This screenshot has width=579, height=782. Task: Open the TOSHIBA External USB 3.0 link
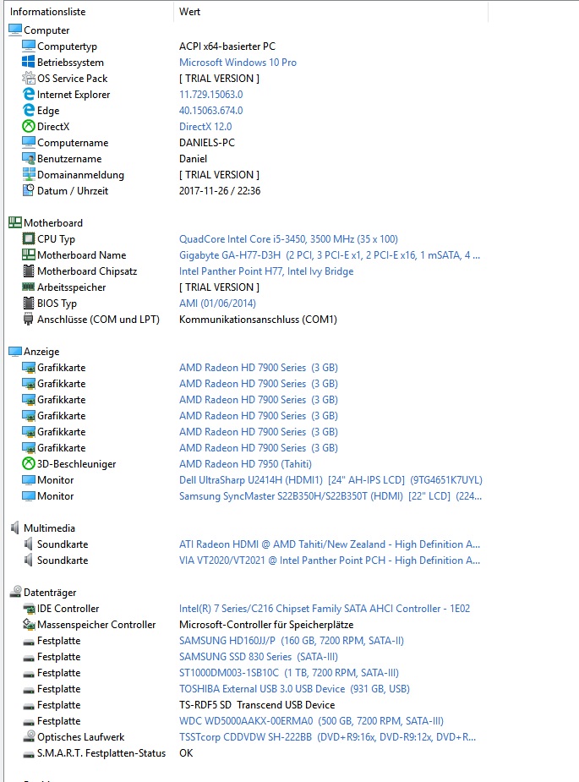click(x=294, y=689)
